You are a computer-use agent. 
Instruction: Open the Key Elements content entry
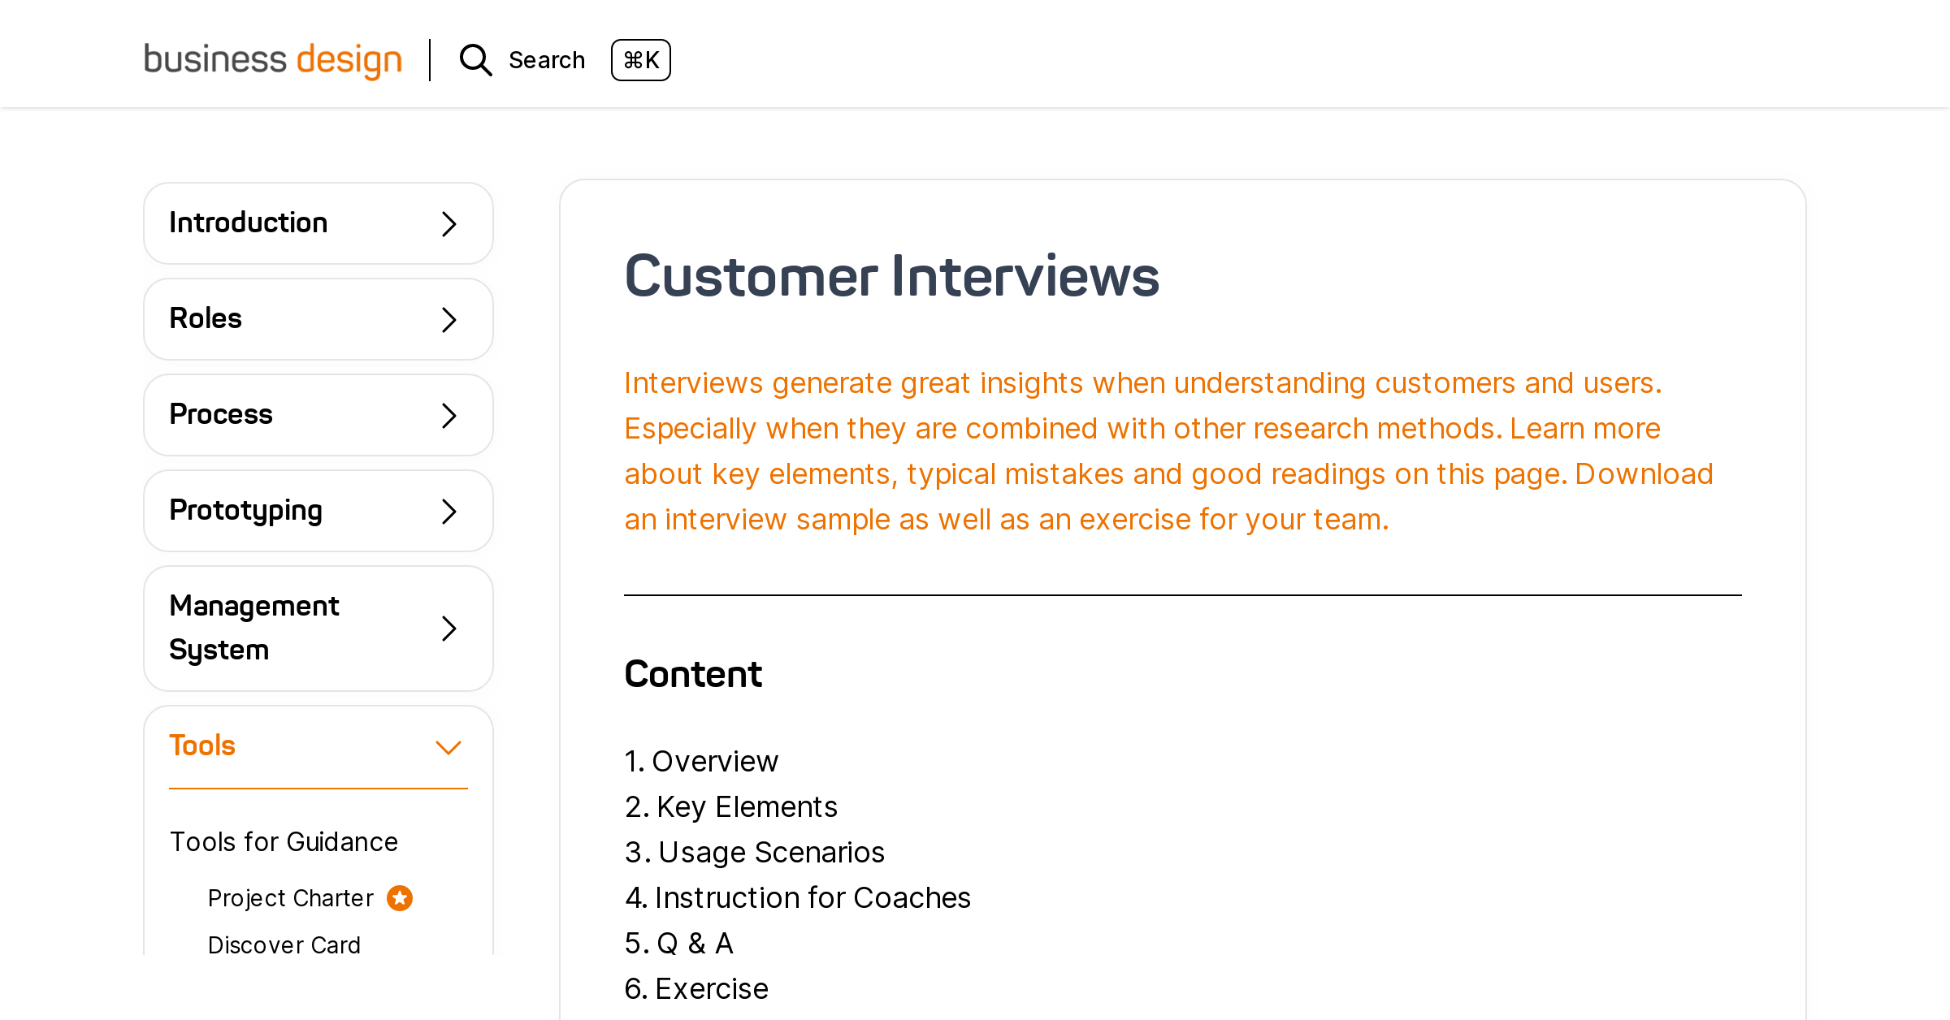[747, 808]
